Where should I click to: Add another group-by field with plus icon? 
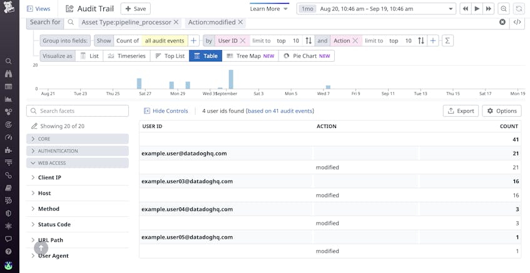coord(433,41)
